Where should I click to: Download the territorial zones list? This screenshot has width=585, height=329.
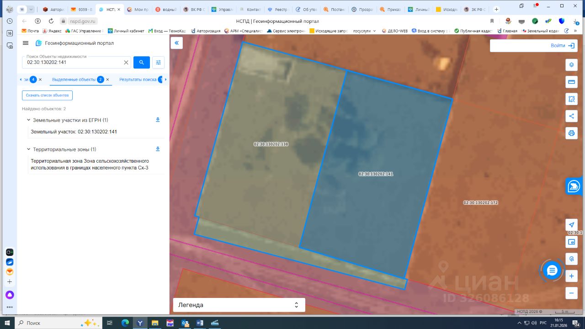click(x=158, y=149)
